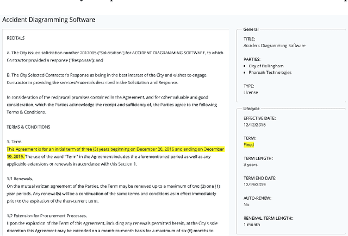The height and width of the screenshot is (236, 348).
Task: Click the General section header
Action: pos(251,29)
